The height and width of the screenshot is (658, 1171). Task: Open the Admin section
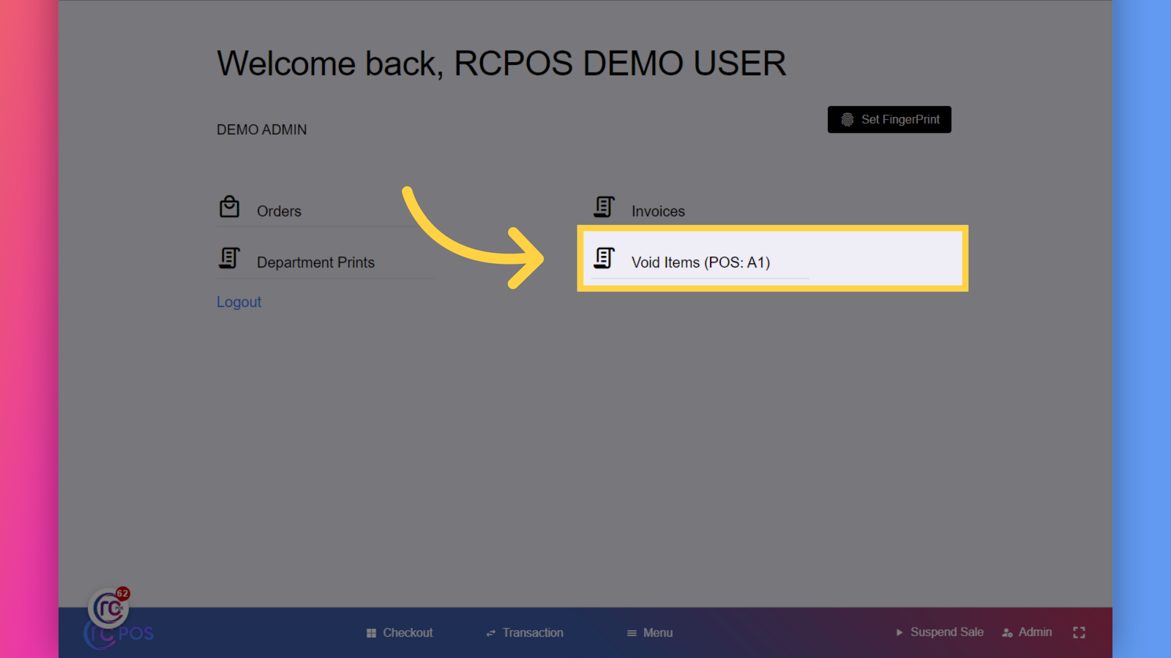(1027, 632)
